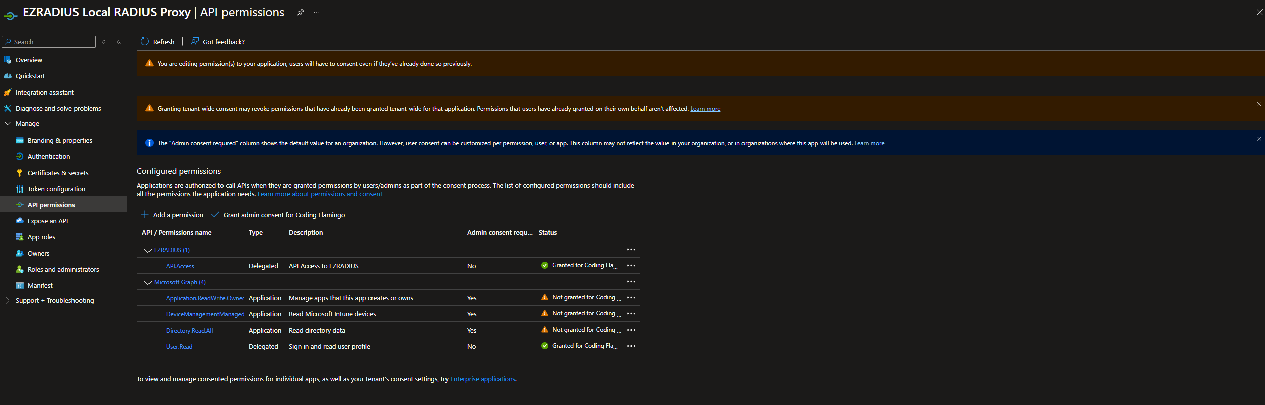Open the Enterprise applications link
The height and width of the screenshot is (405, 1265).
point(483,379)
